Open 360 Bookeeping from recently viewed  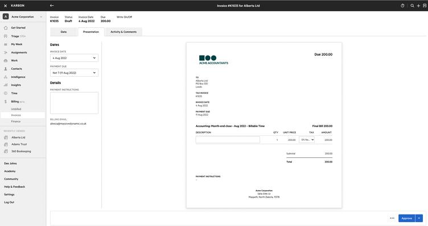pos(21,152)
